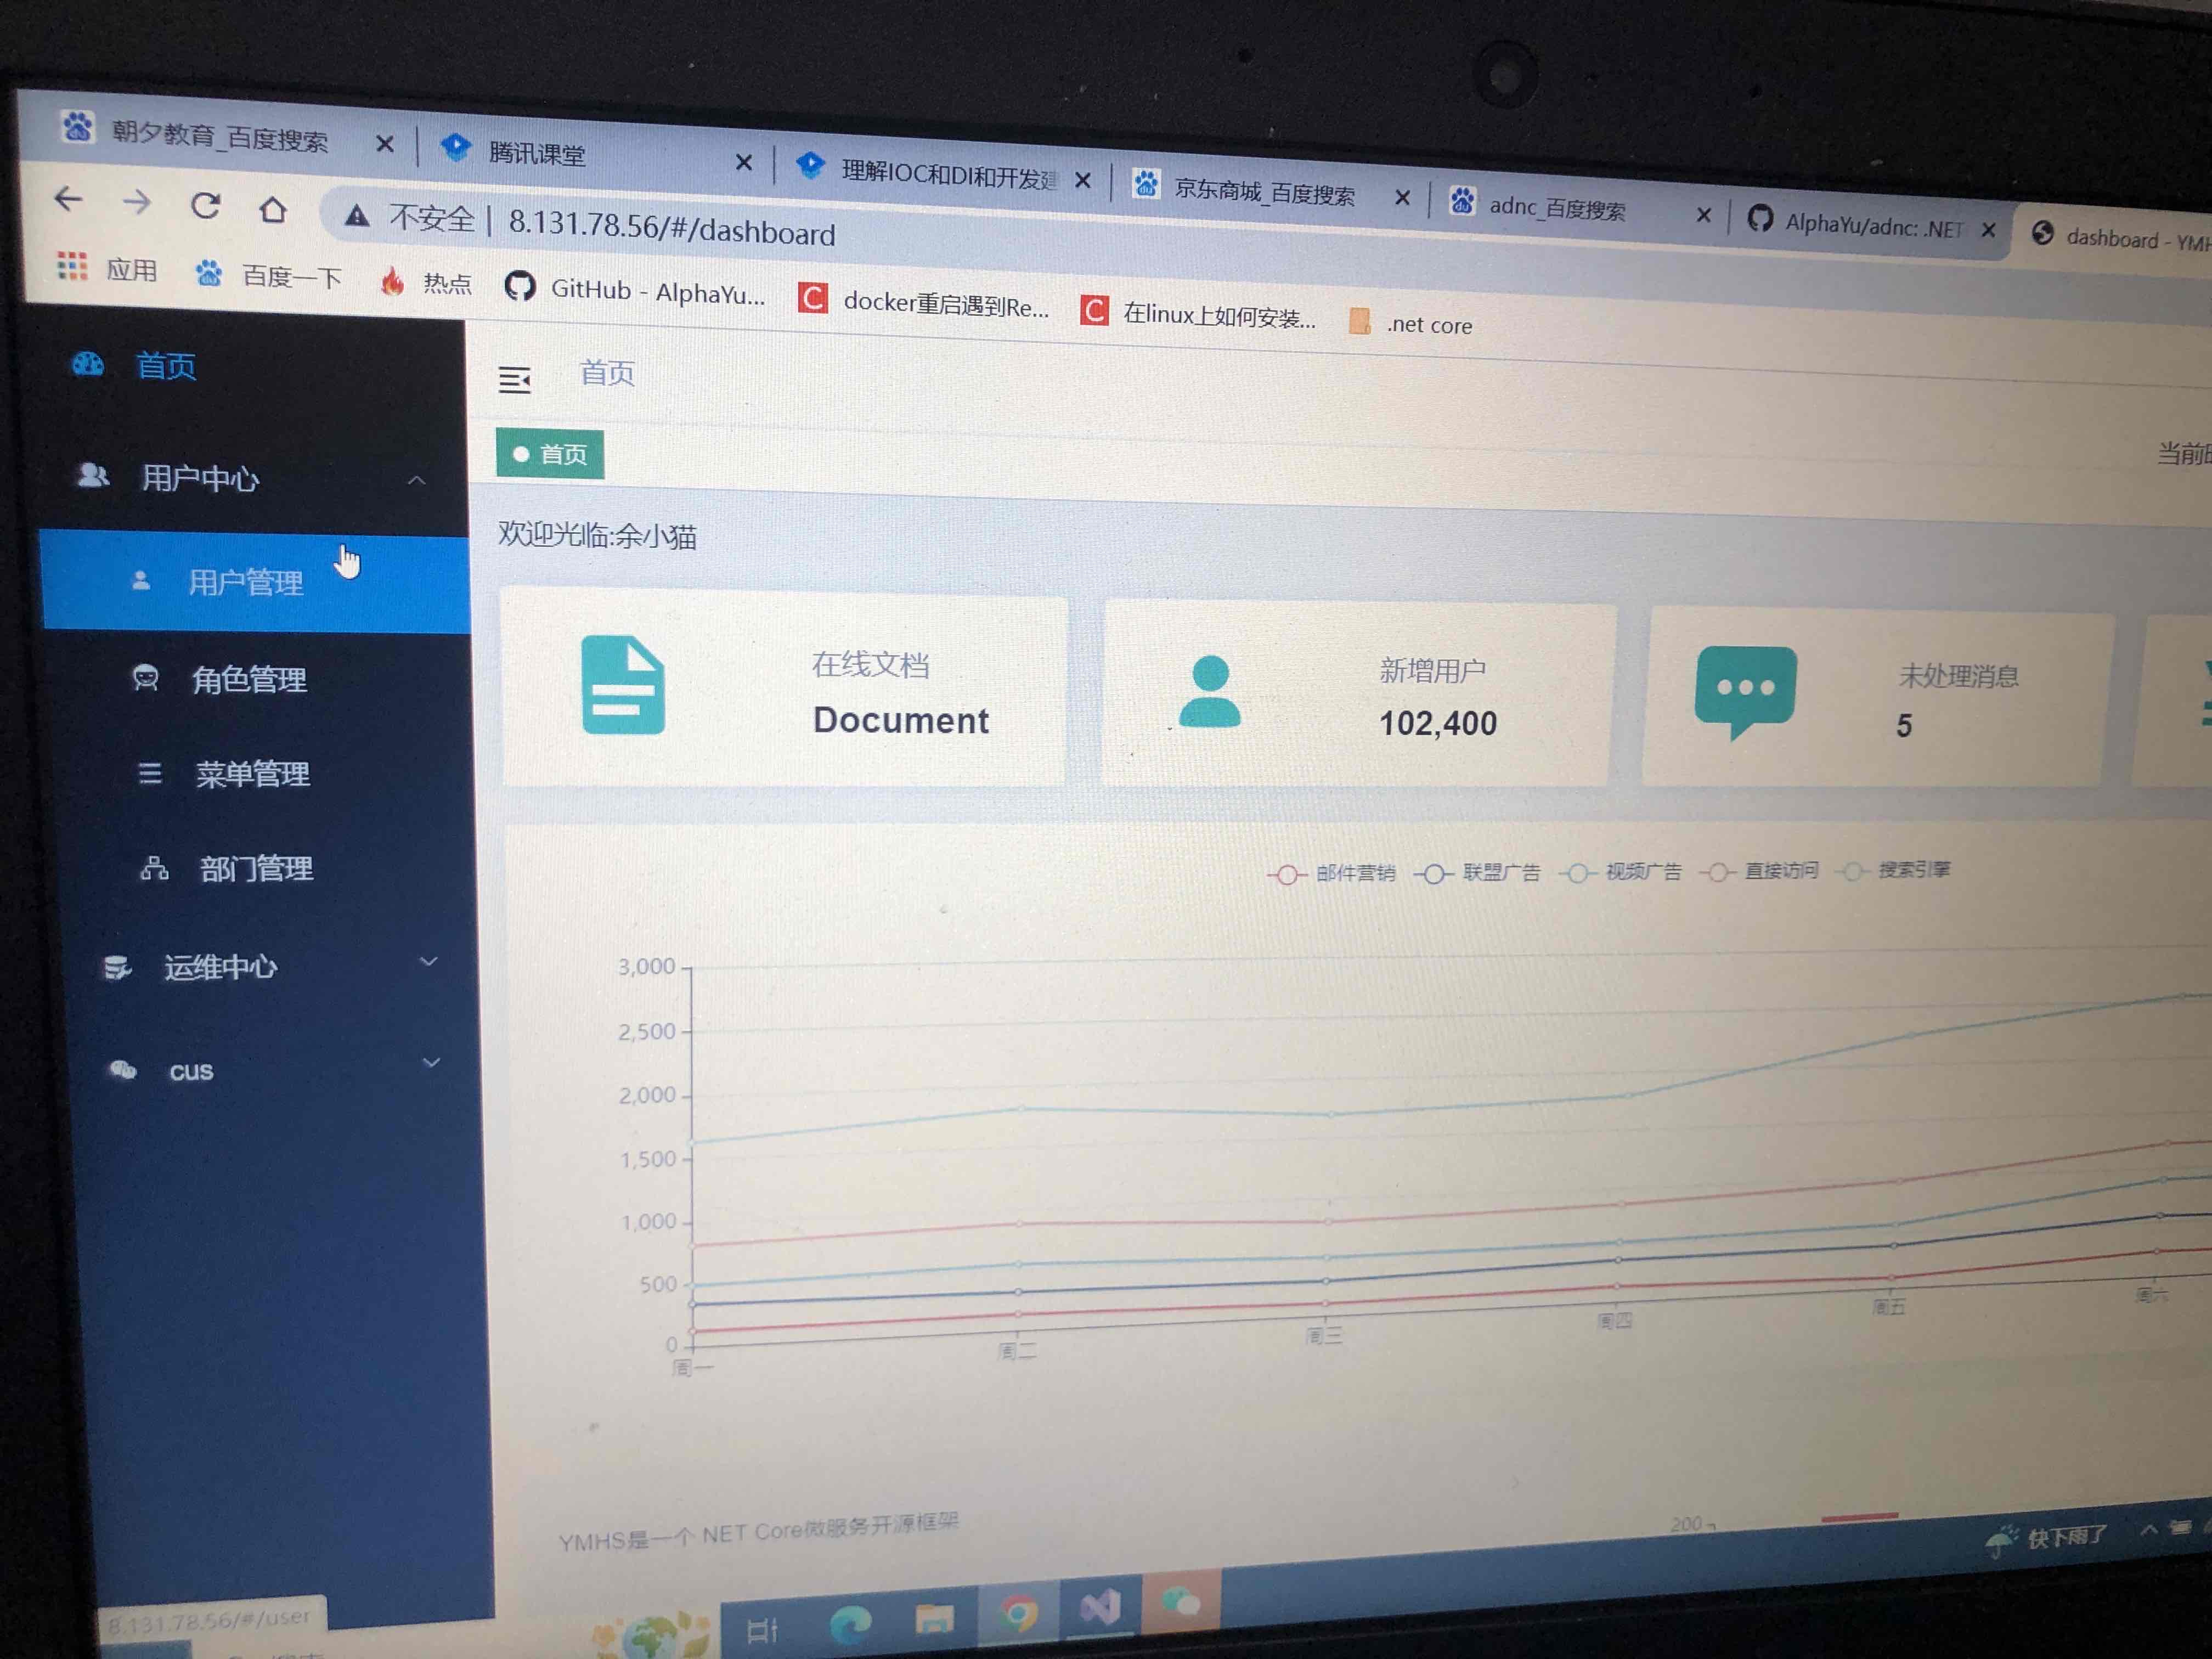Go to the browser home page icon
Image resolution: width=2212 pixels, height=1659 pixels.
click(272, 209)
